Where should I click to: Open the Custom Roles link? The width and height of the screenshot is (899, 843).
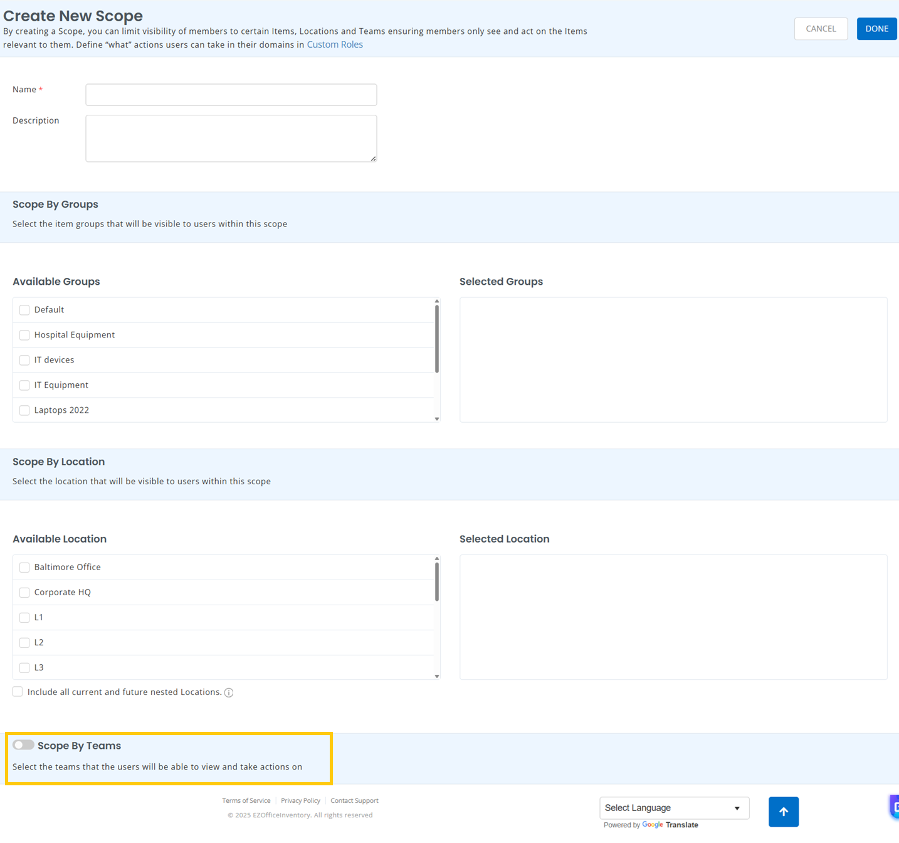coord(335,45)
